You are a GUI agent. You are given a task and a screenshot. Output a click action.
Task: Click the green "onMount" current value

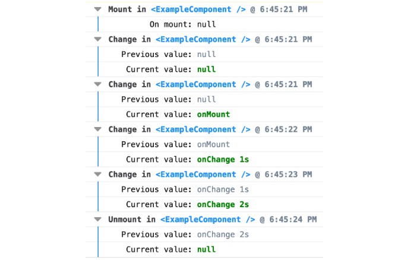[x=213, y=114]
